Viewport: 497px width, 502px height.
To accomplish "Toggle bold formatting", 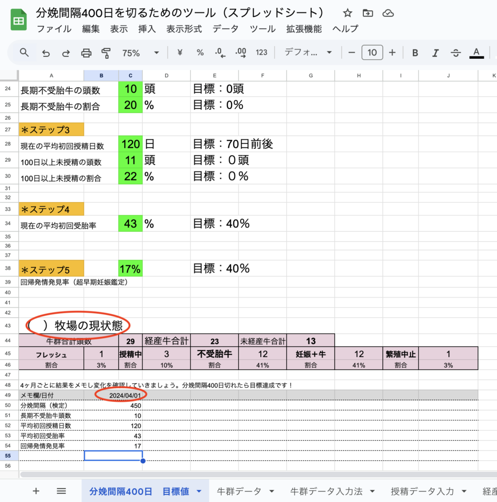I will (415, 53).
